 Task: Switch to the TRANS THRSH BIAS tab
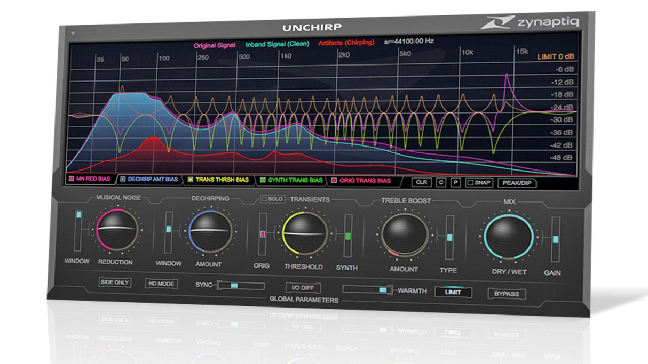pyautogui.click(x=218, y=180)
